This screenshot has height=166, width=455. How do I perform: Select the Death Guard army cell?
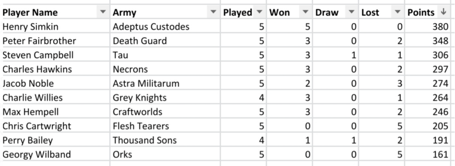(165, 41)
